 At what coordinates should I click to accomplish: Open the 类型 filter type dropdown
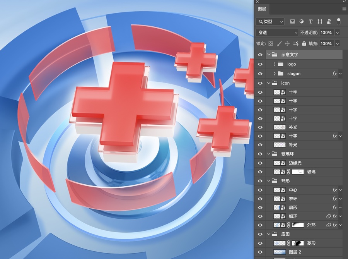pos(270,22)
